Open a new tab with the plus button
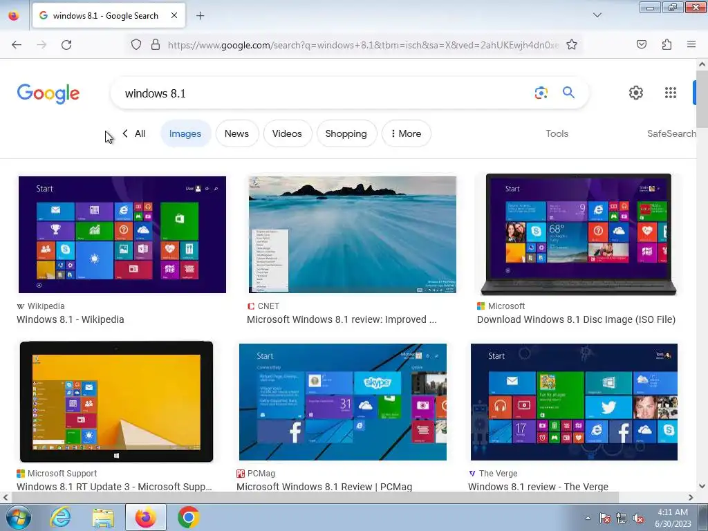This screenshot has width=708, height=531. 200,16
